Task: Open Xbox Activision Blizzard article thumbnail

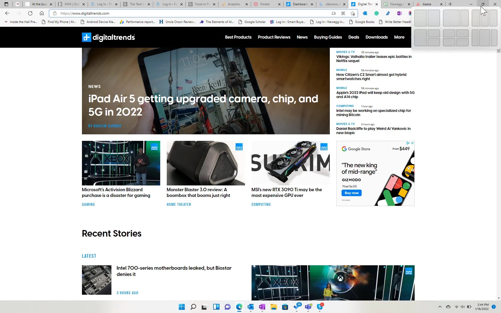Action: pyautogui.click(x=121, y=163)
